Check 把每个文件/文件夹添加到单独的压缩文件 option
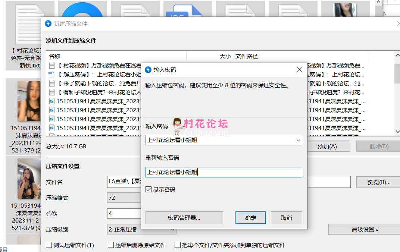400x252 pixels. tap(178, 245)
